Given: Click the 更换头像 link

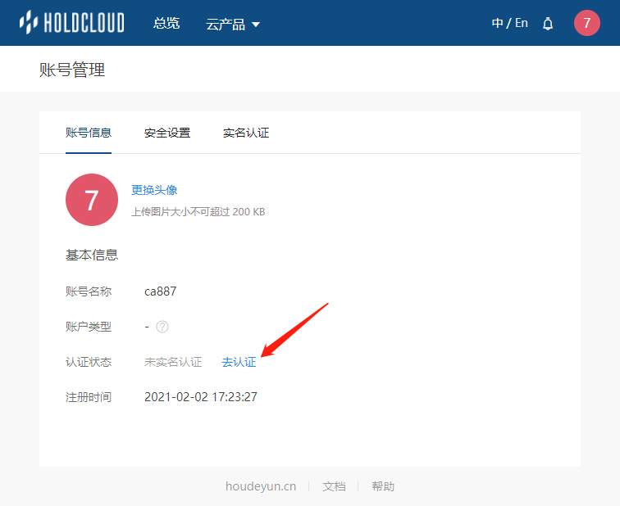Looking at the screenshot, I should [154, 190].
